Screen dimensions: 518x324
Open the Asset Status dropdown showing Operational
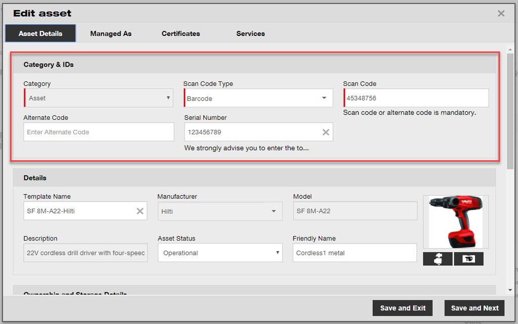[x=220, y=253]
